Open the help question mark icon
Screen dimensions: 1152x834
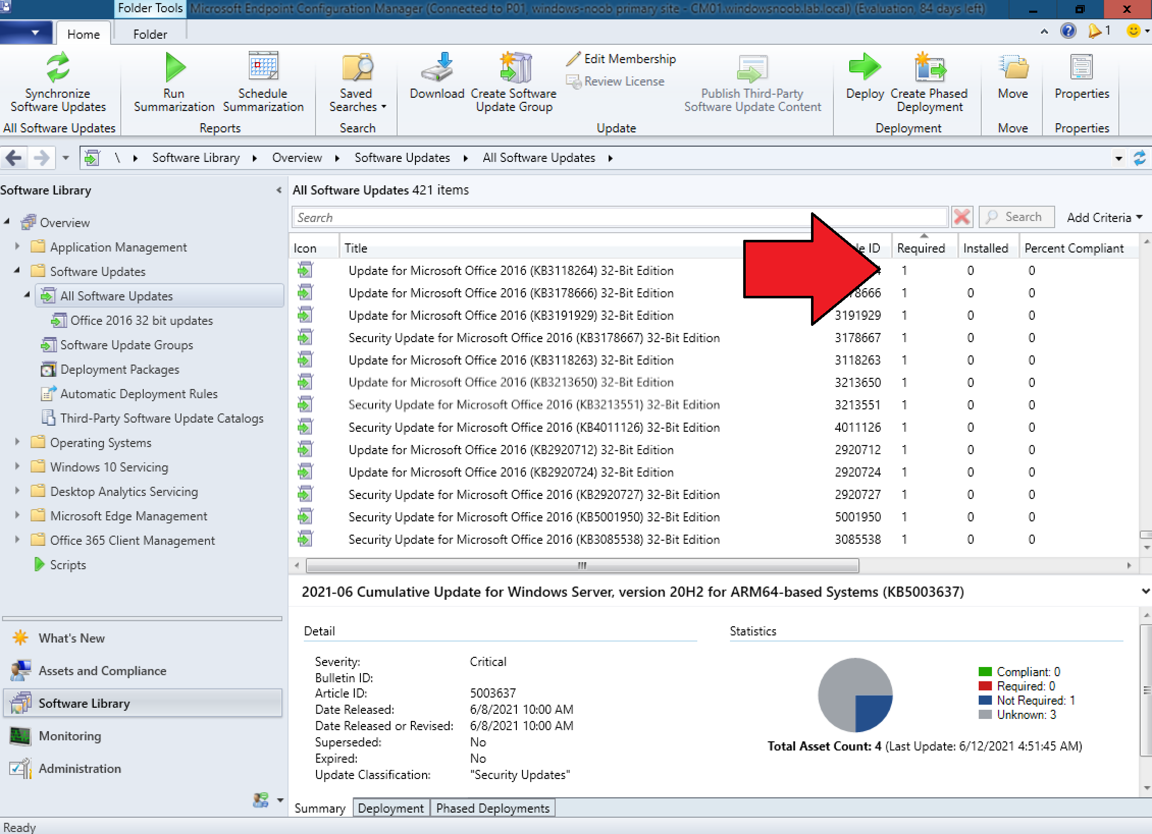(1068, 32)
